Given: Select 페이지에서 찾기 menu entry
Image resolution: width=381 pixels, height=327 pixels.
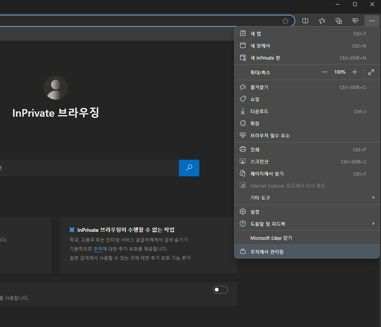Looking at the screenshot, I should pyautogui.click(x=307, y=174).
